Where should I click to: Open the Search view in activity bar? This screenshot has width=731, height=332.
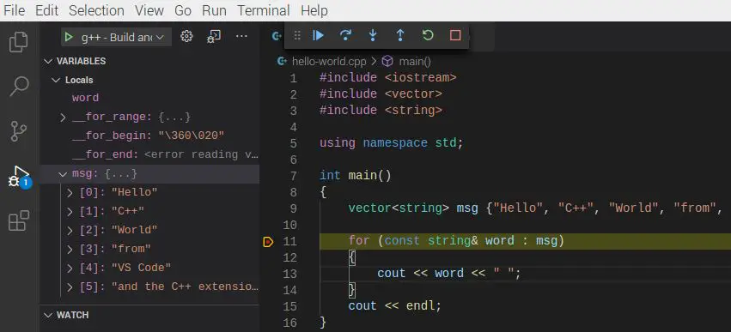tap(19, 86)
